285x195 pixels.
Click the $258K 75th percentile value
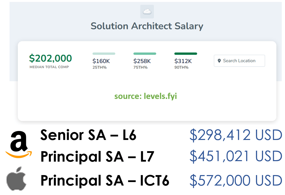(x=142, y=61)
